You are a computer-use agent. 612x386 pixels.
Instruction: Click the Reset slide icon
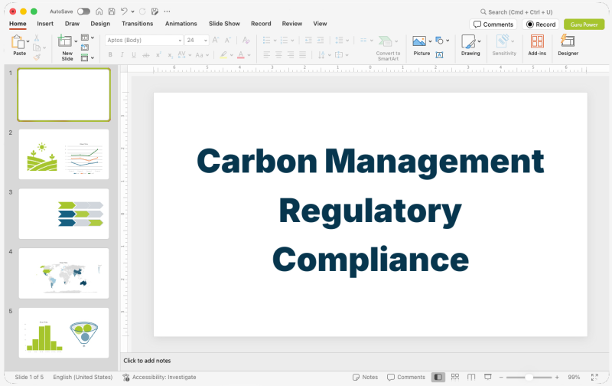pos(85,47)
